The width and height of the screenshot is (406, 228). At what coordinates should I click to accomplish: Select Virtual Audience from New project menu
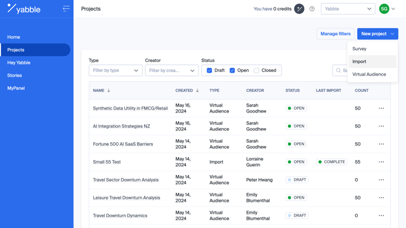click(372, 74)
